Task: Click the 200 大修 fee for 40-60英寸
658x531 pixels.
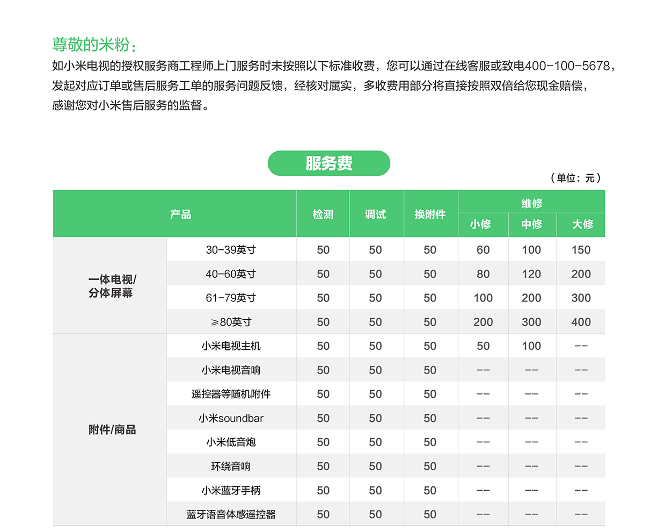Action: point(581,274)
